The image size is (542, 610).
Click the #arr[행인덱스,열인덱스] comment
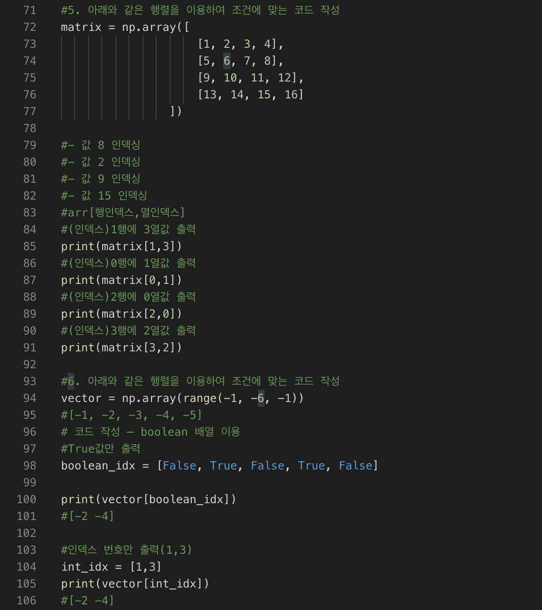tap(123, 213)
